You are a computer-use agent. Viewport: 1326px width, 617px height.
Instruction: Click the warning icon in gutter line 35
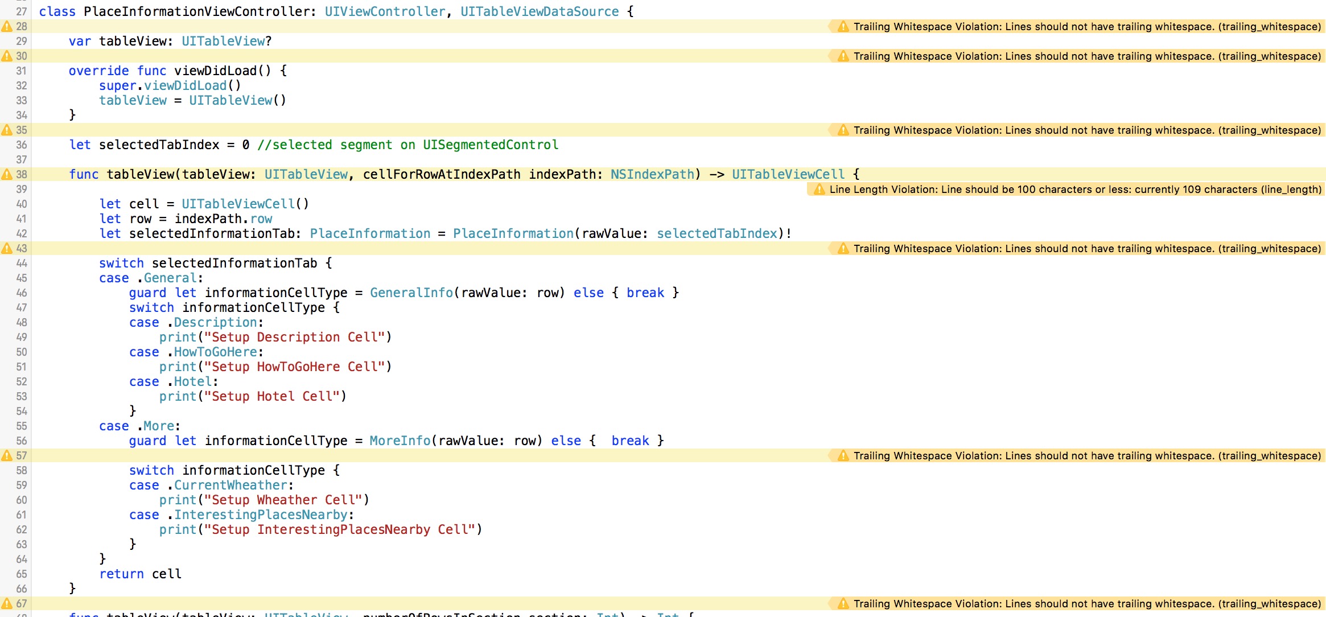click(x=7, y=130)
